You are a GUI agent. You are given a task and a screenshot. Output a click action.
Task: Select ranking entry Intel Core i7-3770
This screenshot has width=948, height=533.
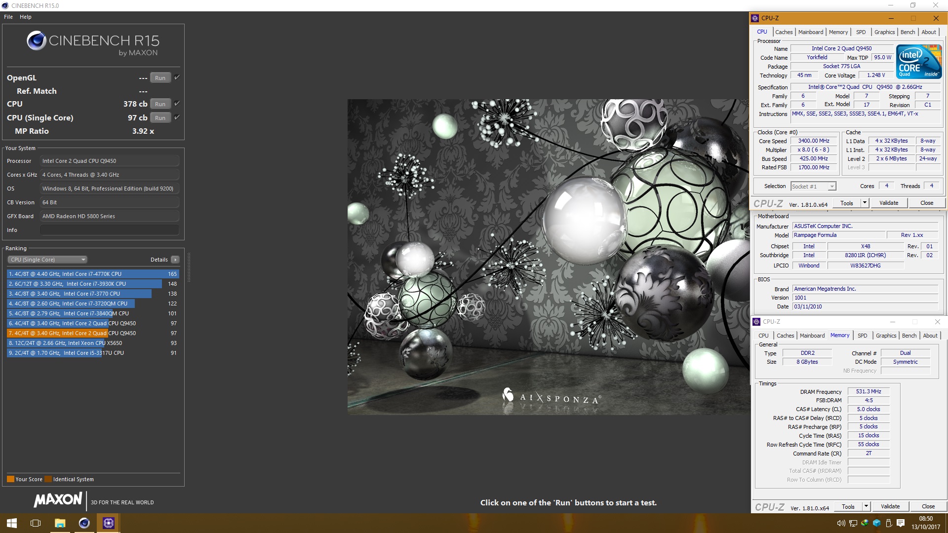(x=93, y=294)
